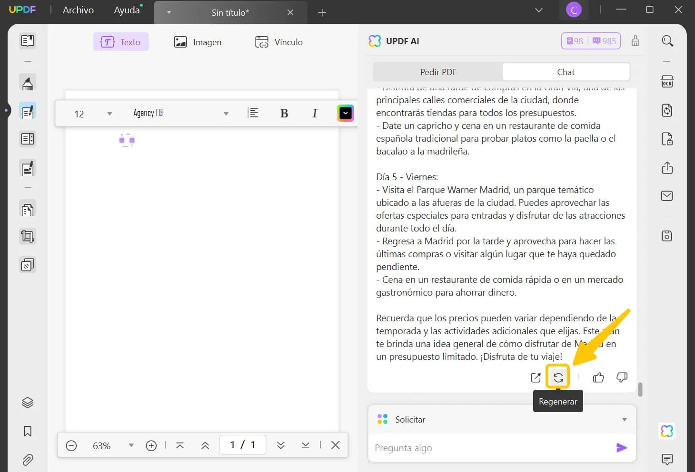Screen dimensions: 695x472
Task: Open the Convert PDF icon
Action: coord(667,111)
